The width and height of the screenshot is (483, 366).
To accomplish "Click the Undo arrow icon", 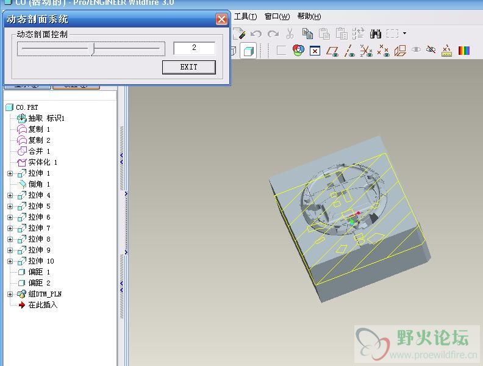I will pyautogui.click(x=256, y=34).
